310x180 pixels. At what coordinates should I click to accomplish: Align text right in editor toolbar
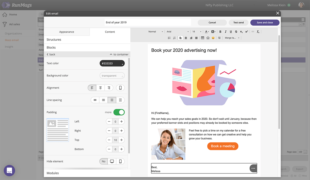(191, 38)
